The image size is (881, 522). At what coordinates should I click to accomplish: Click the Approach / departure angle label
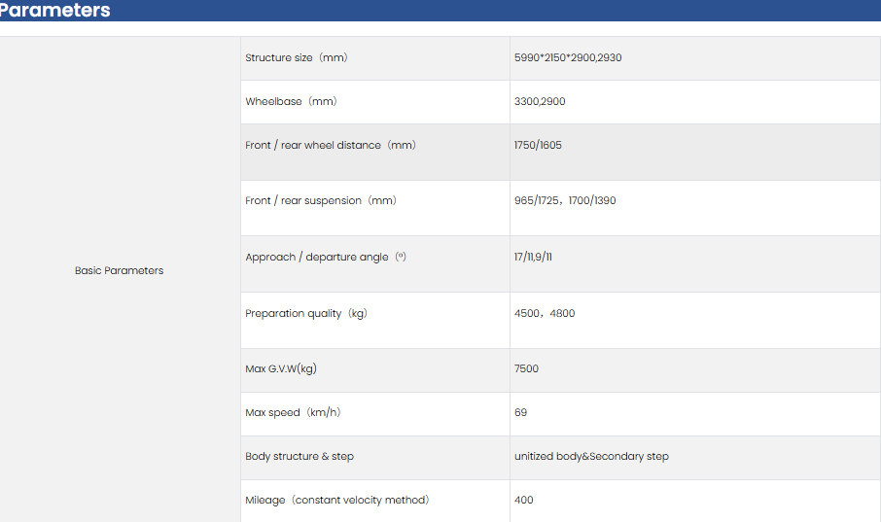[x=325, y=257]
